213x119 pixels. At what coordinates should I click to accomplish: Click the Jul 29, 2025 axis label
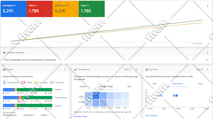click(x=197, y=44)
